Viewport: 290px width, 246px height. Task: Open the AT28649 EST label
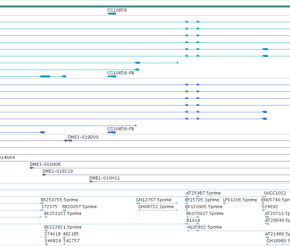tap(277, 220)
